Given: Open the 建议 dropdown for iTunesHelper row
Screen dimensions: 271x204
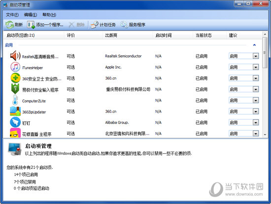Looking at the screenshot, I should [x=255, y=67].
